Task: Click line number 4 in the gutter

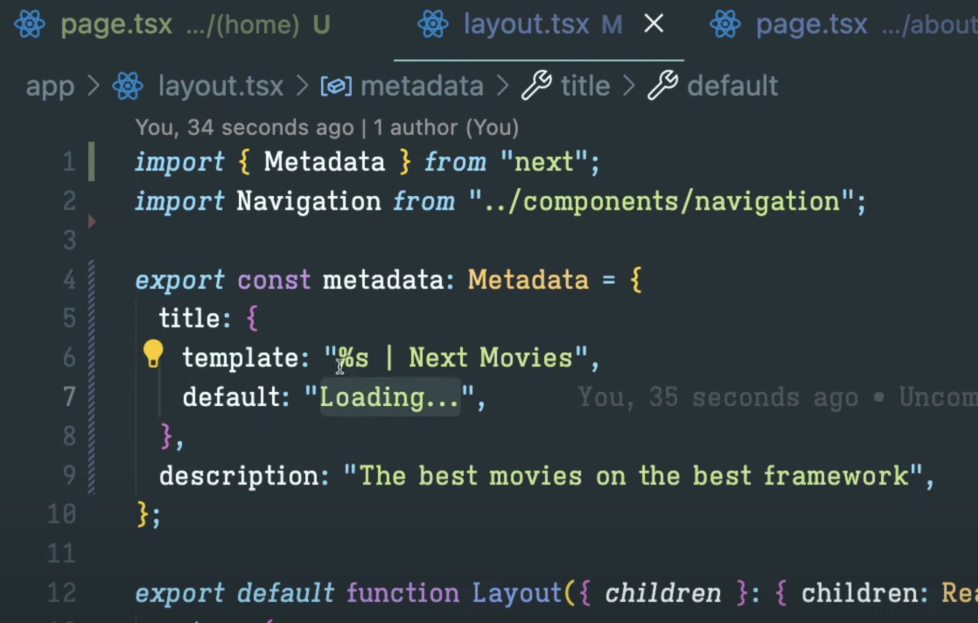Action: point(69,280)
